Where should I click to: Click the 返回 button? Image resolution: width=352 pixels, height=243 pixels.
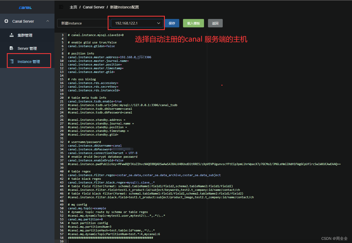pos(215,23)
